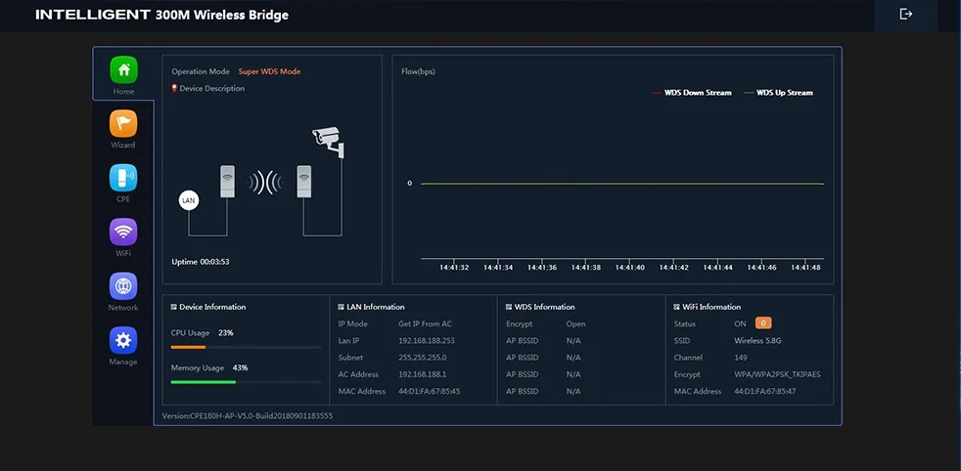Click the Device Description label

(x=212, y=89)
